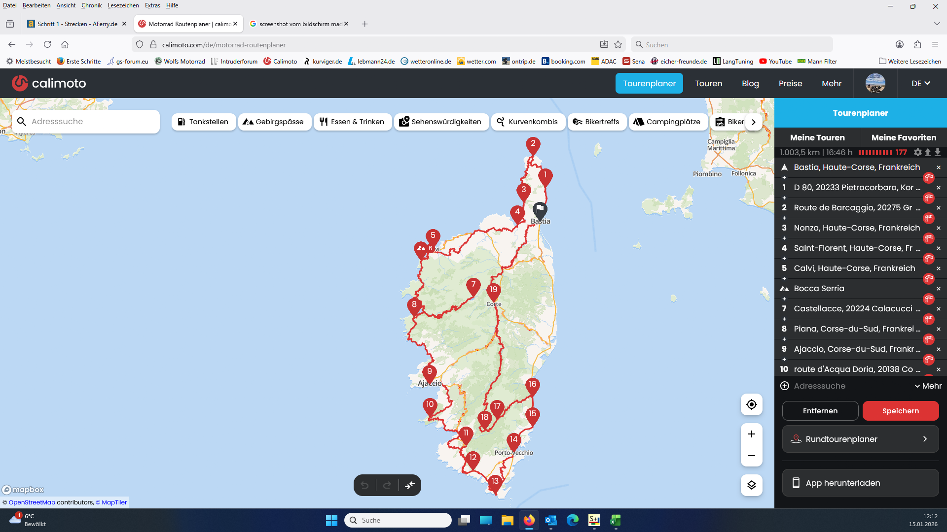This screenshot has height=532, width=947.
Task: Expand the Mehr options below waypoints
Action: (x=928, y=386)
